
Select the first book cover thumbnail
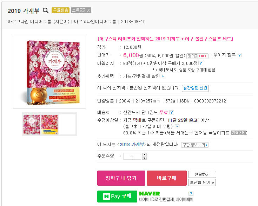point(32,125)
